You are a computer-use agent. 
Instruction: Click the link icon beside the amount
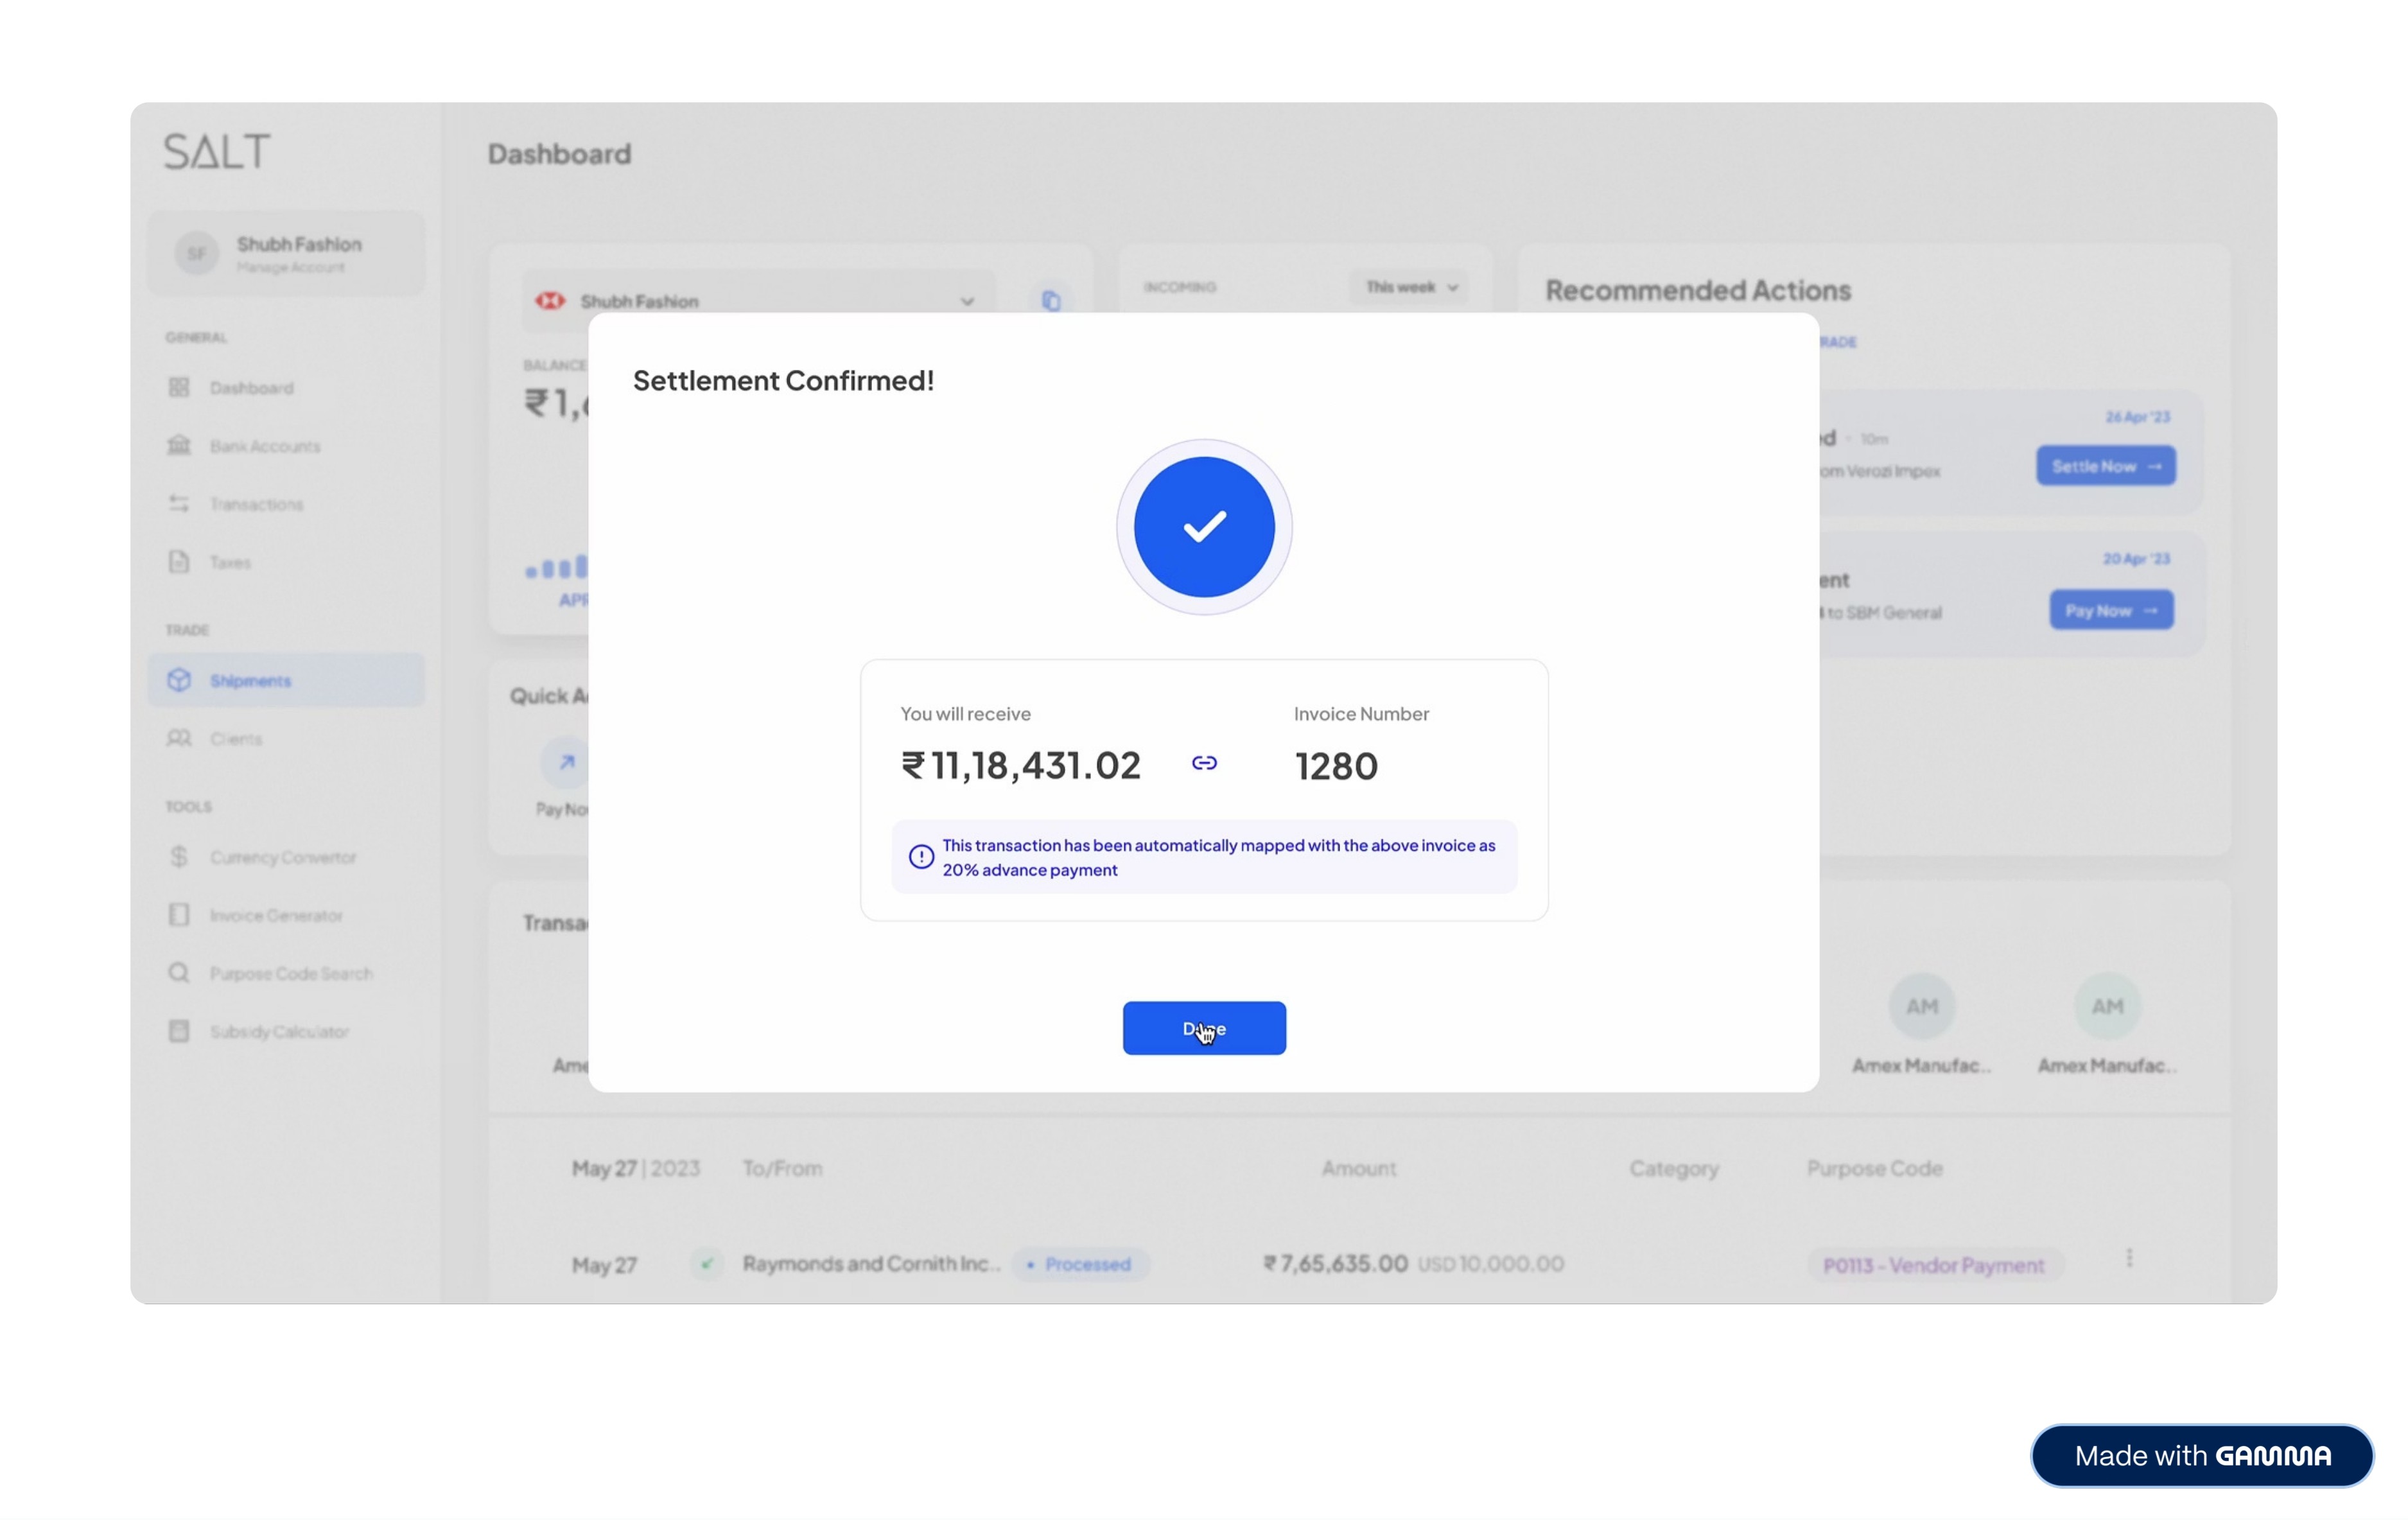pos(1204,763)
